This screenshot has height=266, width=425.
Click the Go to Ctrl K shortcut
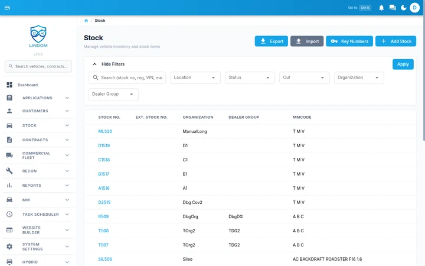point(359,8)
